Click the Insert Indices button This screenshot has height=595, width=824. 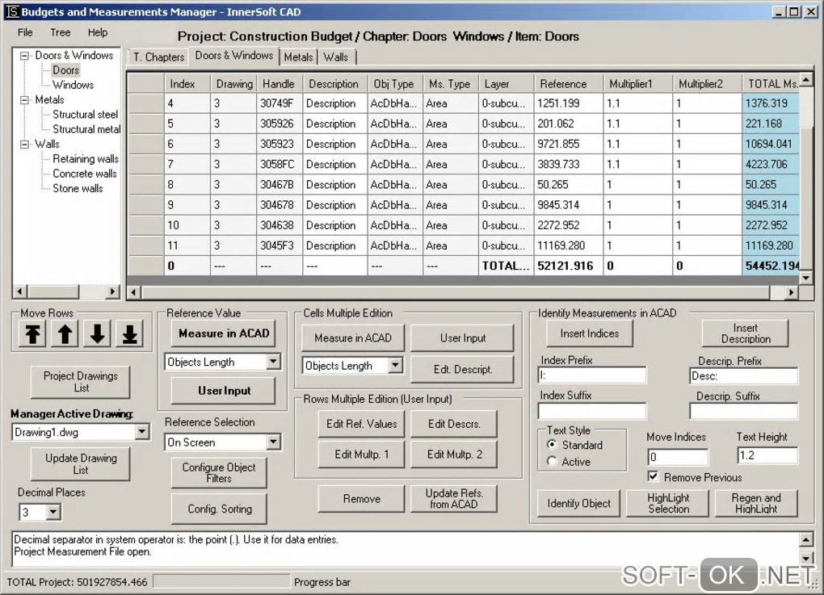[589, 333]
